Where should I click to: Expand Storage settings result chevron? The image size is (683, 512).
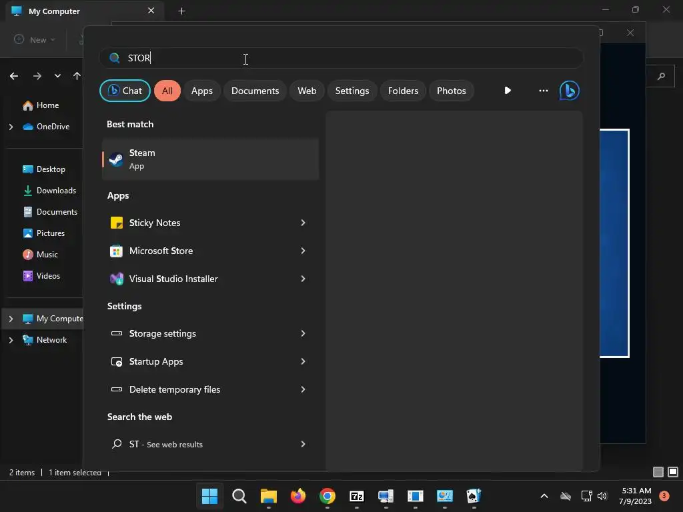coord(303,333)
